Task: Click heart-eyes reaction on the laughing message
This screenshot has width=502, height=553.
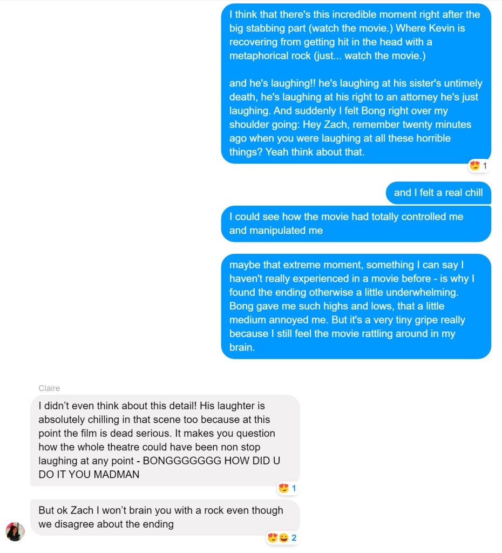Action: pyautogui.click(x=475, y=165)
